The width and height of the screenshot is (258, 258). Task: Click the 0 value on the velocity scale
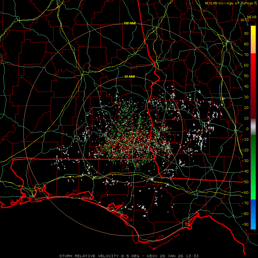(x=247, y=129)
